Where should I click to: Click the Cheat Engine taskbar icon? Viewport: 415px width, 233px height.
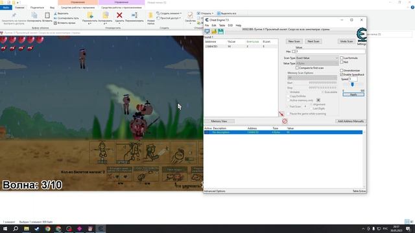[101, 228]
